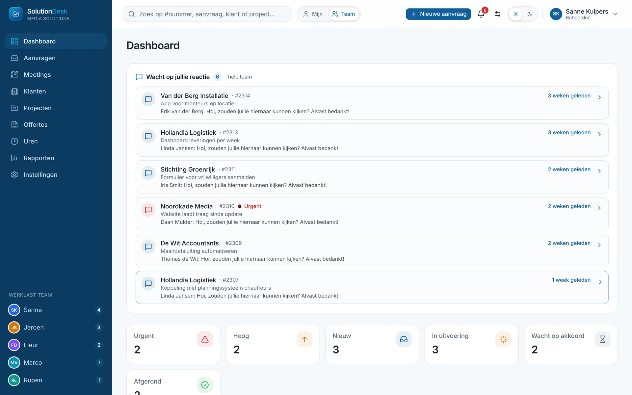This screenshot has width=632, height=395.
Task: Open request #2314 via its chevron
Action: click(x=599, y=97)
